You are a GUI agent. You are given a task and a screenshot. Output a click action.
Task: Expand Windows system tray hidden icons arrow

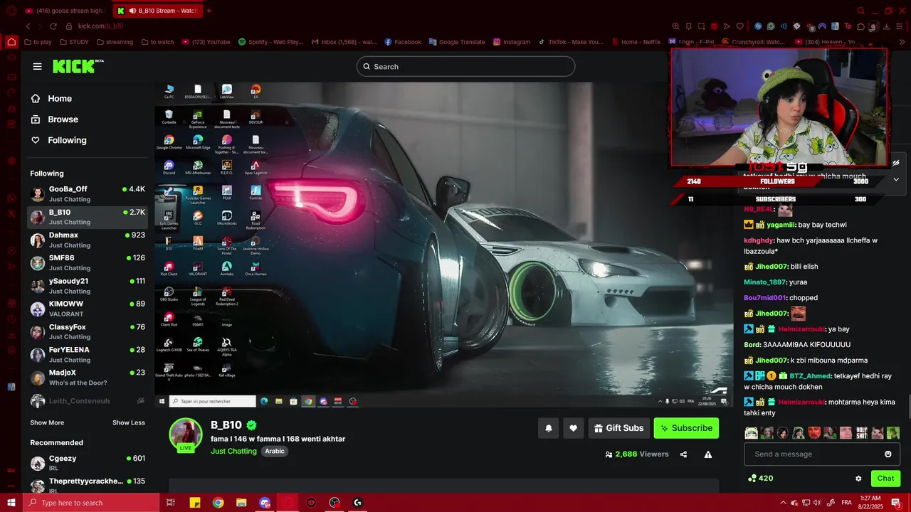pos(783,503)
